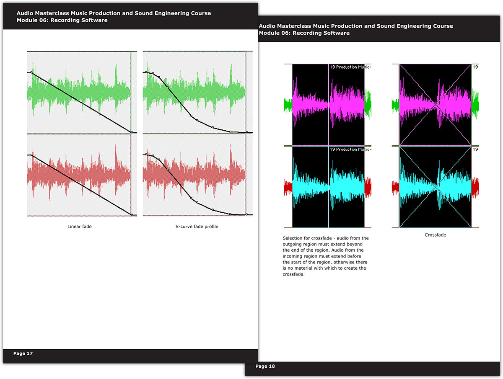Image resolution: width=503 pixels, height=379 pixels.
Task: Click the crossfade selection explanation text
Action: [x=325, y=255]
